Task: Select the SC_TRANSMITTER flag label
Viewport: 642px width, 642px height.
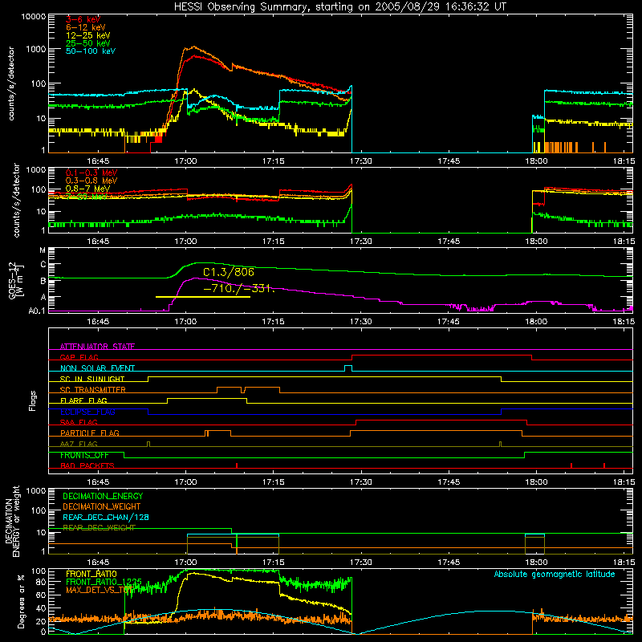Action: [x=93, y=389]
